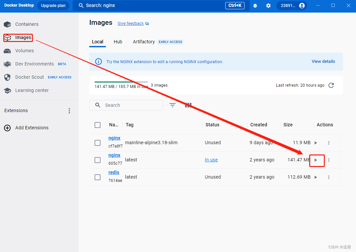Run the nginx latest image

(x=316, y=160)
